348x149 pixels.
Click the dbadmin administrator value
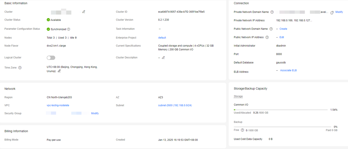[280, 46]
